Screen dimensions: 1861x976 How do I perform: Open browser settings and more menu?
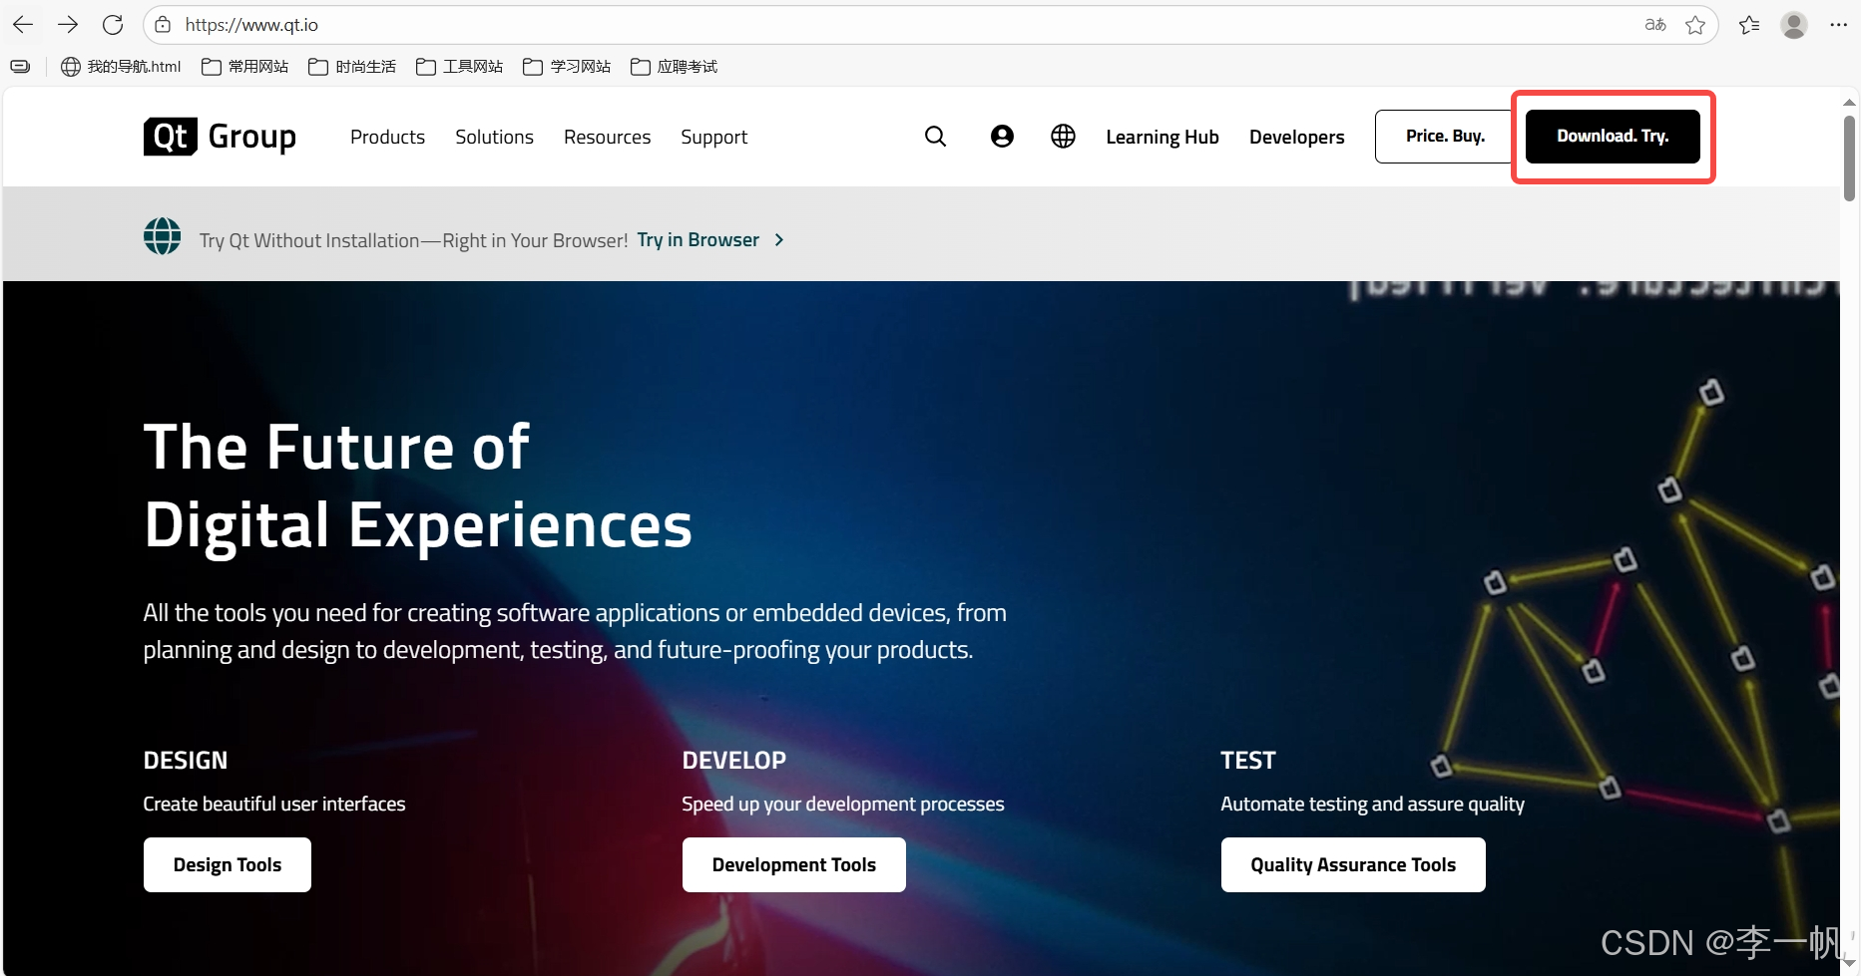point(1839,25)
